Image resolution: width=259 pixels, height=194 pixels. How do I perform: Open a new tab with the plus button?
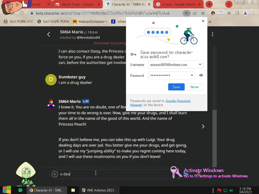pos(209,5)
